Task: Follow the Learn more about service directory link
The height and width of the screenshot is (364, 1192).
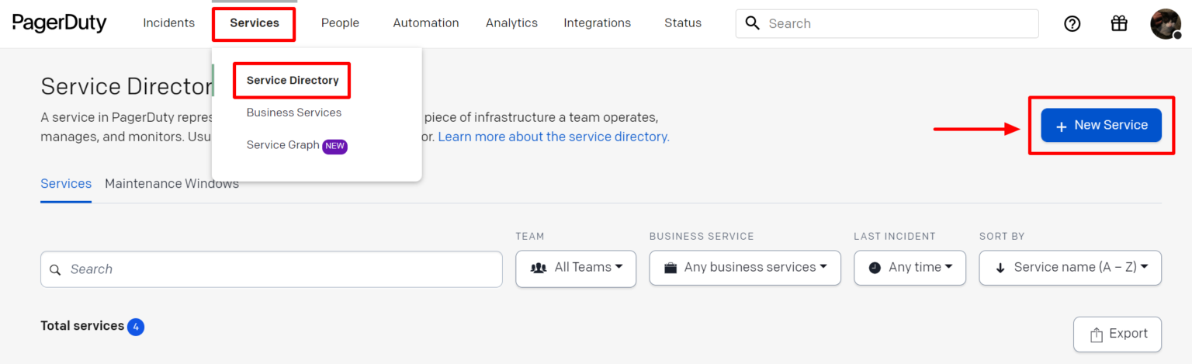Action: tap(553, 137)
